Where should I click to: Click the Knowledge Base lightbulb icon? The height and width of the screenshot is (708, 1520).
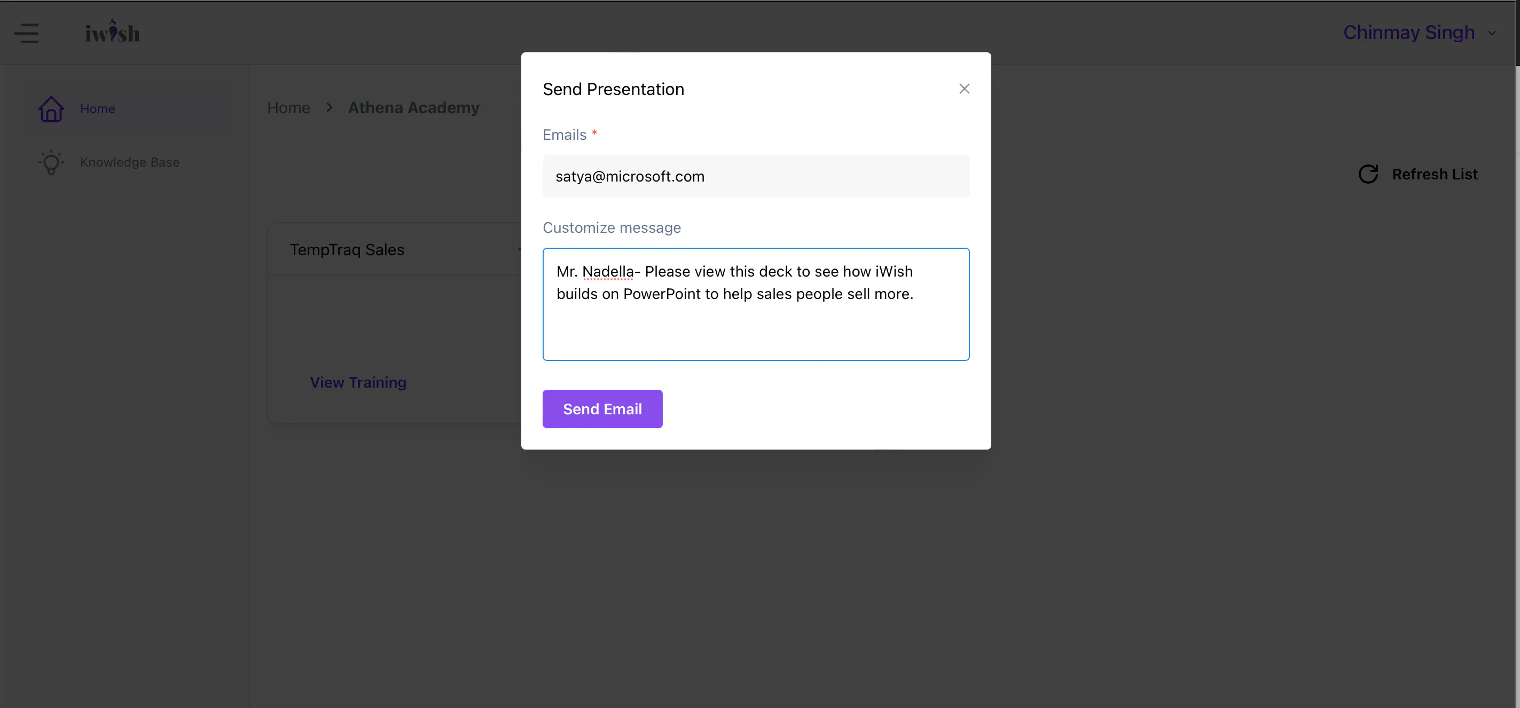pyautogui.click(x=51, y=162)
